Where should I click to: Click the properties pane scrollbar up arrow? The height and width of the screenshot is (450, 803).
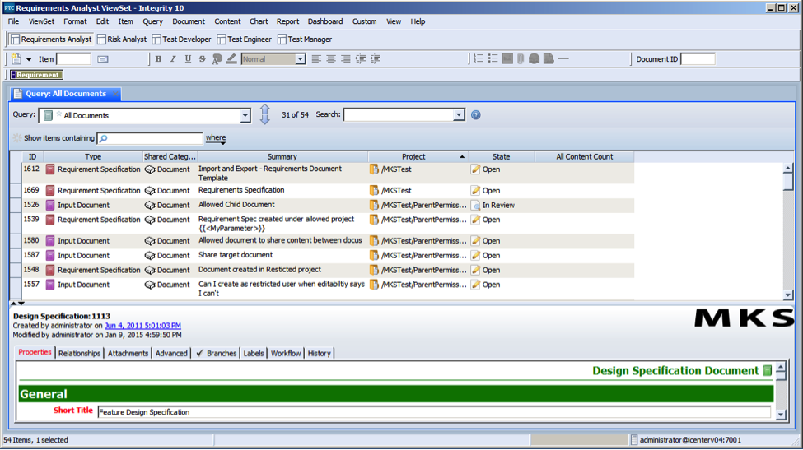point(781,367)
